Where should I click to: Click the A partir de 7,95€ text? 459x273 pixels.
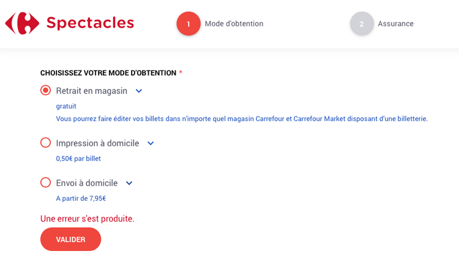tap(81, 198)
